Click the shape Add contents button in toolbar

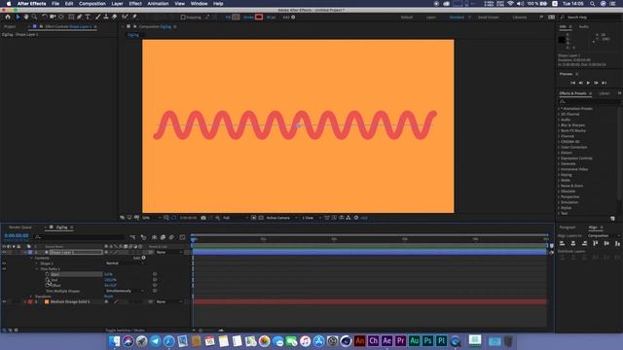(293, 17)
